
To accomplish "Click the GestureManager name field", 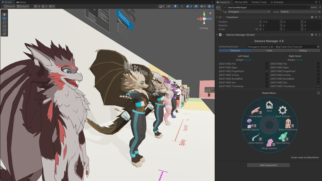I will click(267, 7).
